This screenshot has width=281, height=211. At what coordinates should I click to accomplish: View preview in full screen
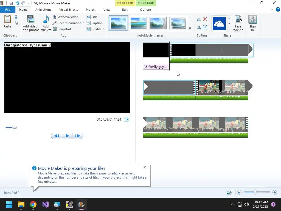pyautogui.click(x=126, y=120)
